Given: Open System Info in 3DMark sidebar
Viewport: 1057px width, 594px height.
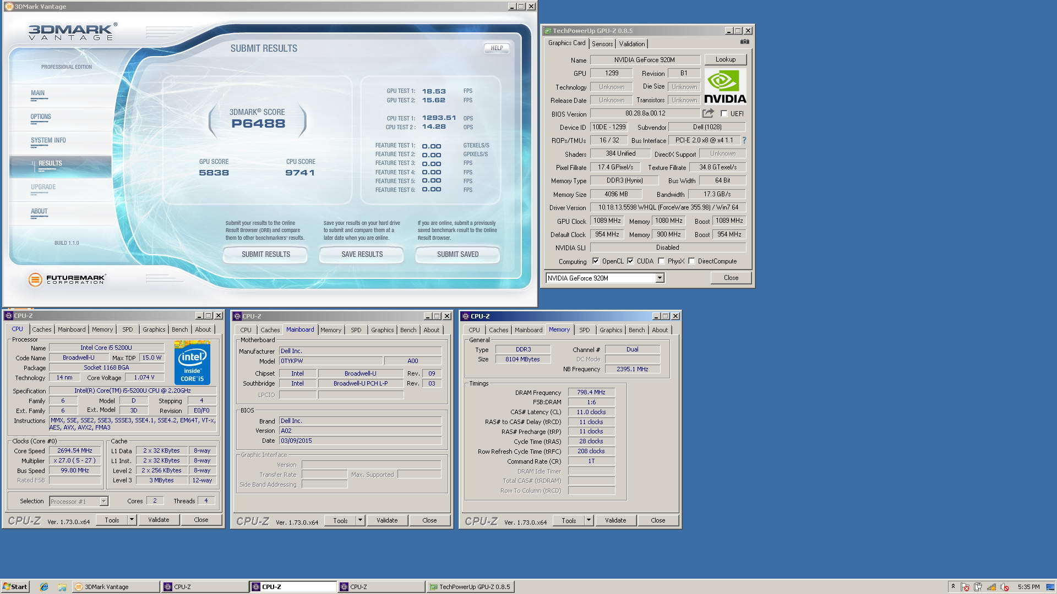Looking at the screenshot, I should tap(48, 140).
